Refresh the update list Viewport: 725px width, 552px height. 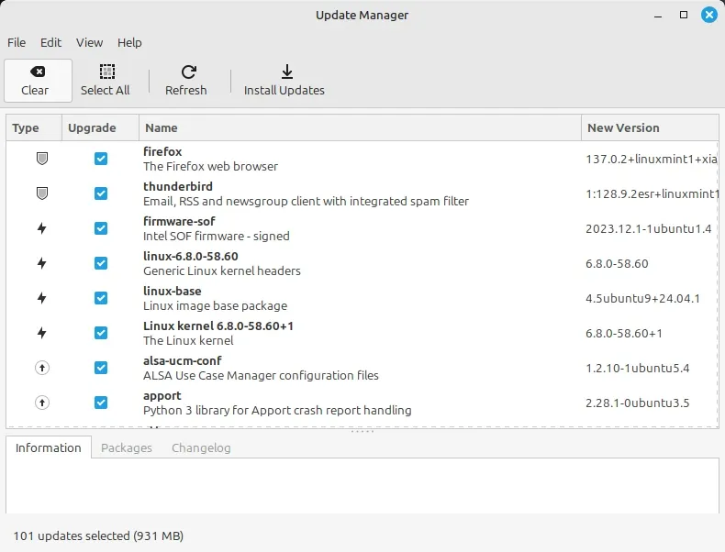point(186,81)
